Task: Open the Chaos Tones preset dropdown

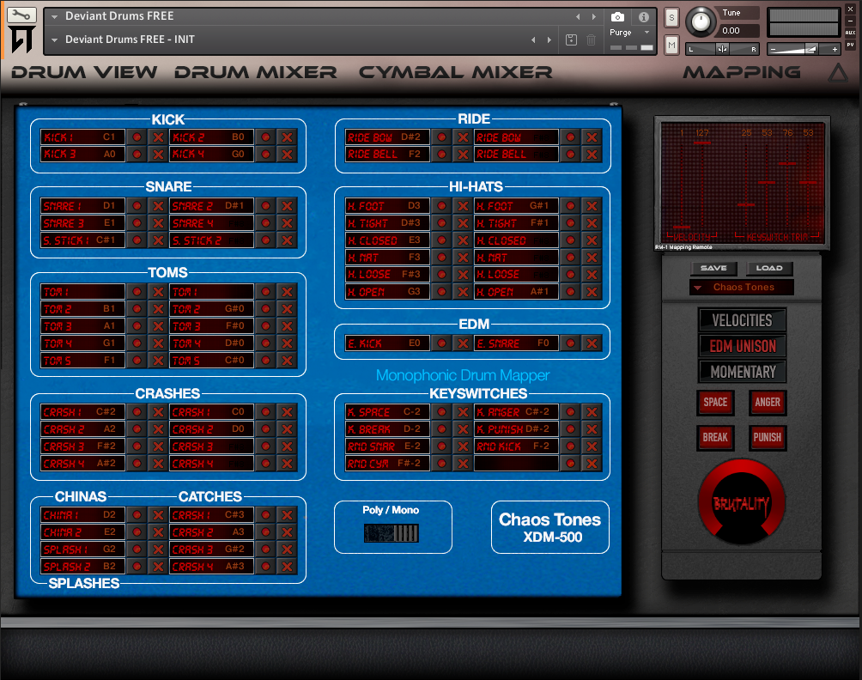Action: (741, 287)
